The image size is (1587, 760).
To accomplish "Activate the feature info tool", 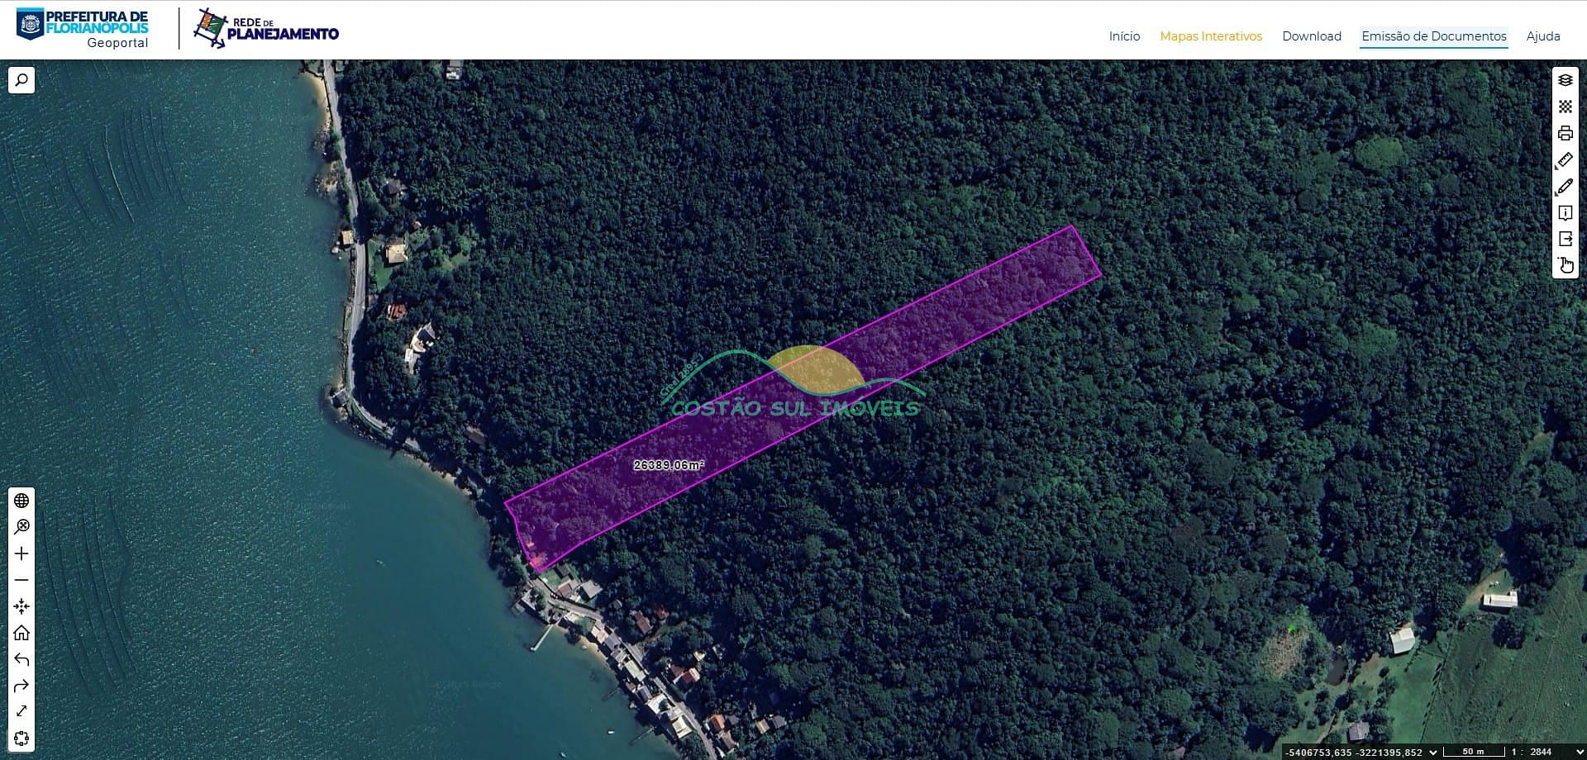I will pyautogui.click(x=1565, y=213).
